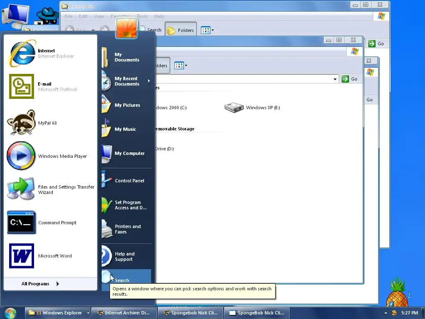Open My Documents folder

[x=126, y=57]
